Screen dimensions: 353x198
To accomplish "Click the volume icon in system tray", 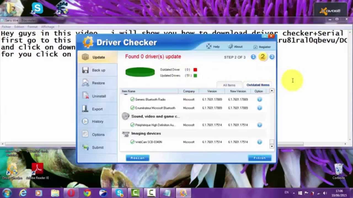I will 325,193.
